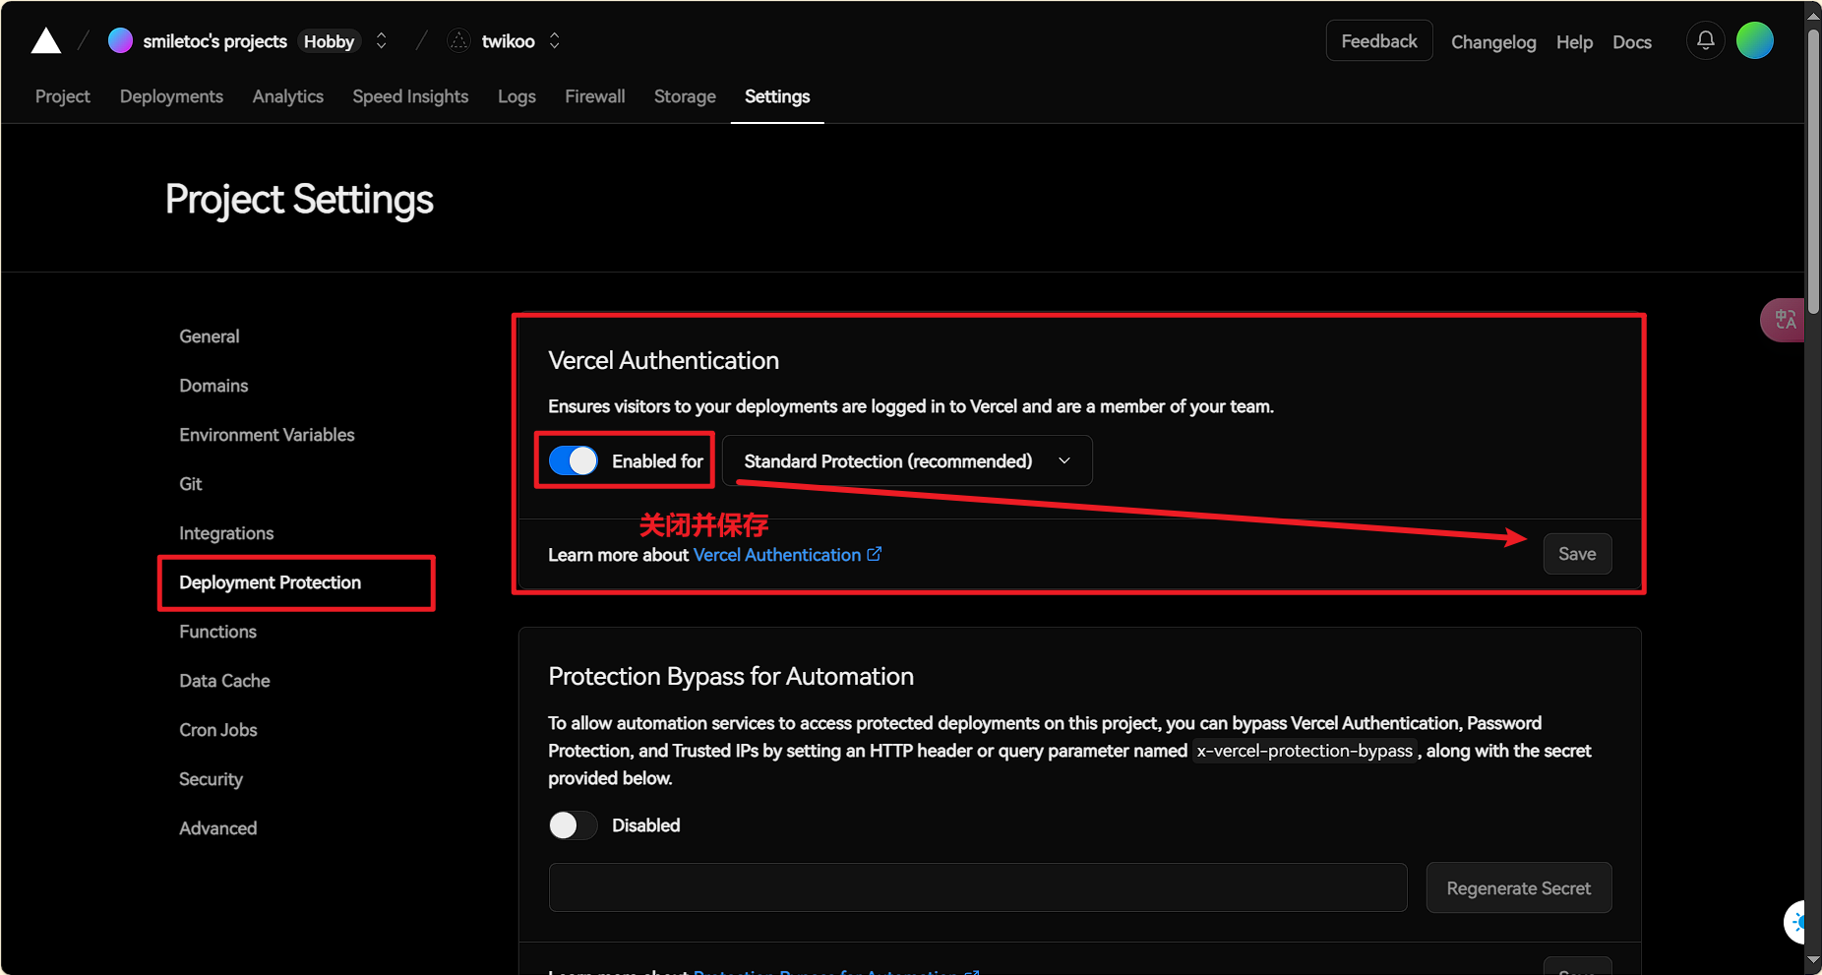Image resolution: width=1822 pixels, height=975 pixels.
Task: Open Data Cache in sidebar
Action: 224,680
